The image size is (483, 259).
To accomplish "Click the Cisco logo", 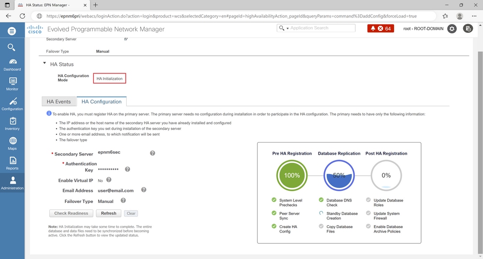I will (35, 29).
